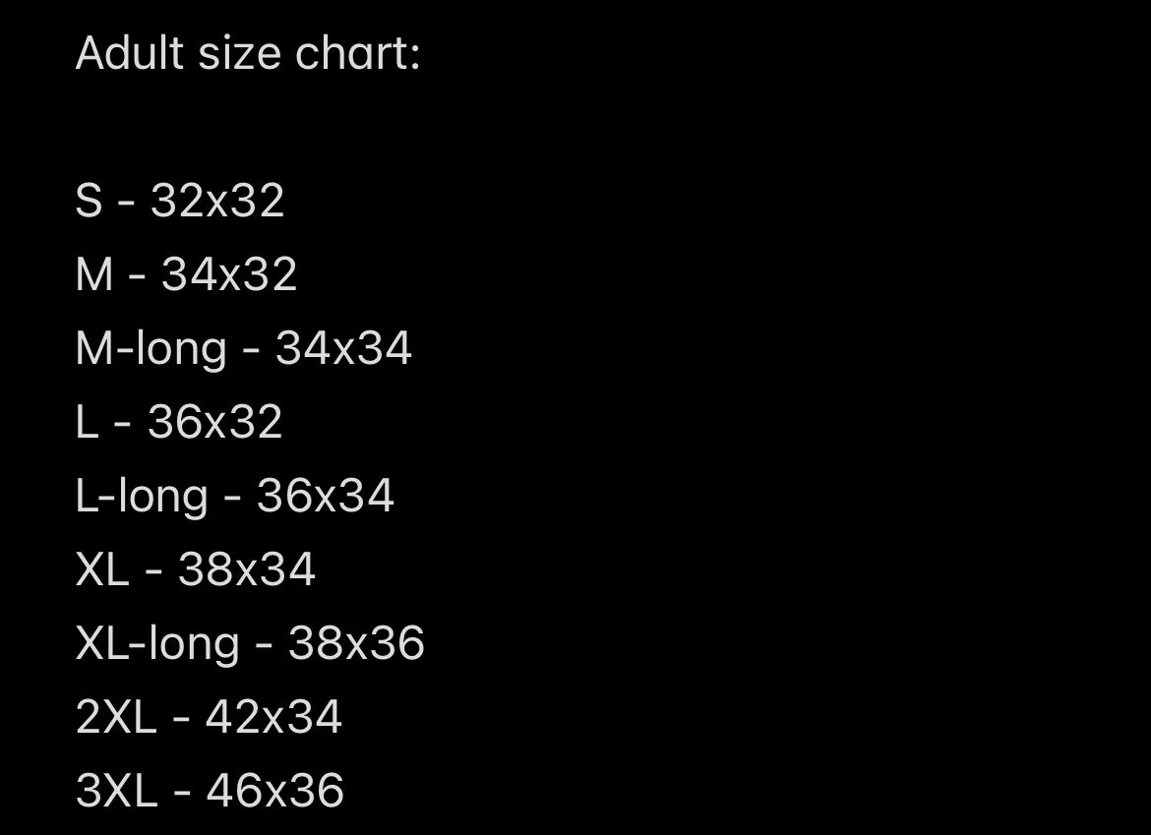Select the 'S' size label
This screenshot has height=835, width=1151.
tap(89, 201)
